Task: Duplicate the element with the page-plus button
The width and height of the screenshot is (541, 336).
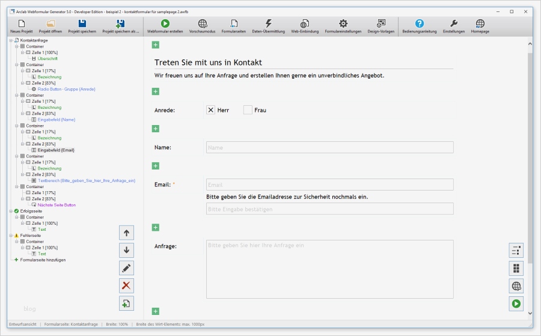Action: tap(126, 304)
